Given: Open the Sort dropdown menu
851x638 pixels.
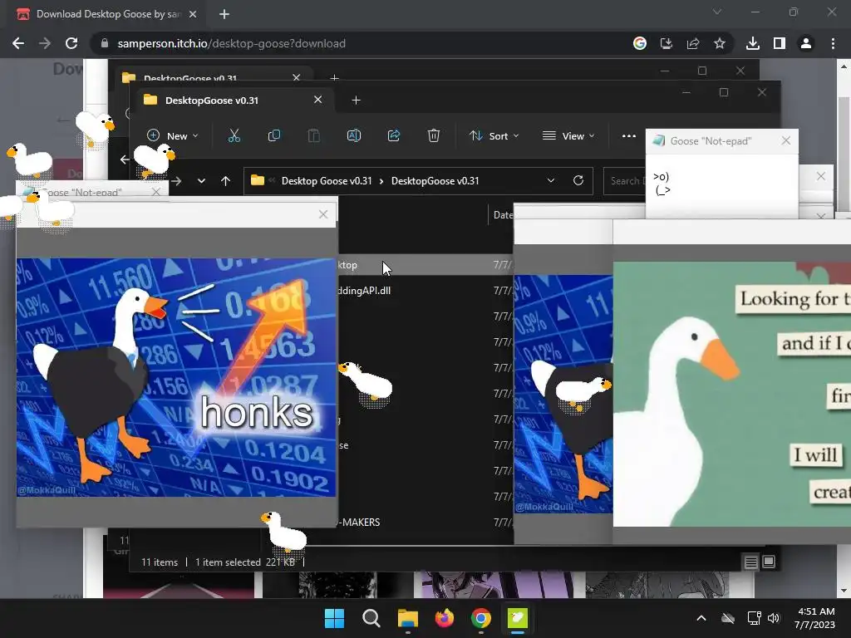Looking at the screenshot, I should (494, 135).
